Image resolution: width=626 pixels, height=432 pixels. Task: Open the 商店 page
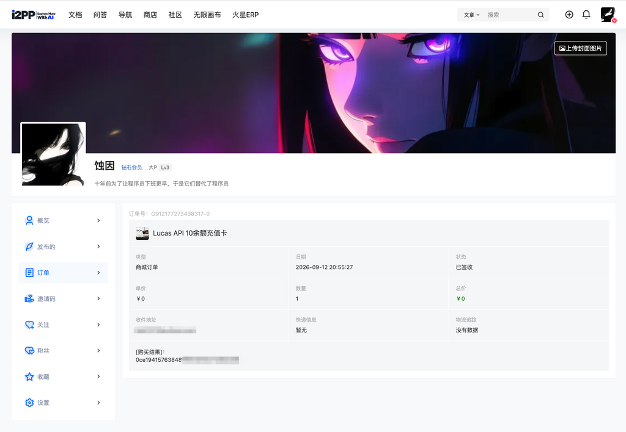pos(150,15)
